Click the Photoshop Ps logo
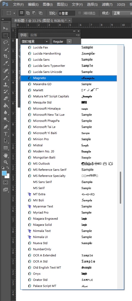The width and height of the screenshot is (132, 301). coord(5,4)
